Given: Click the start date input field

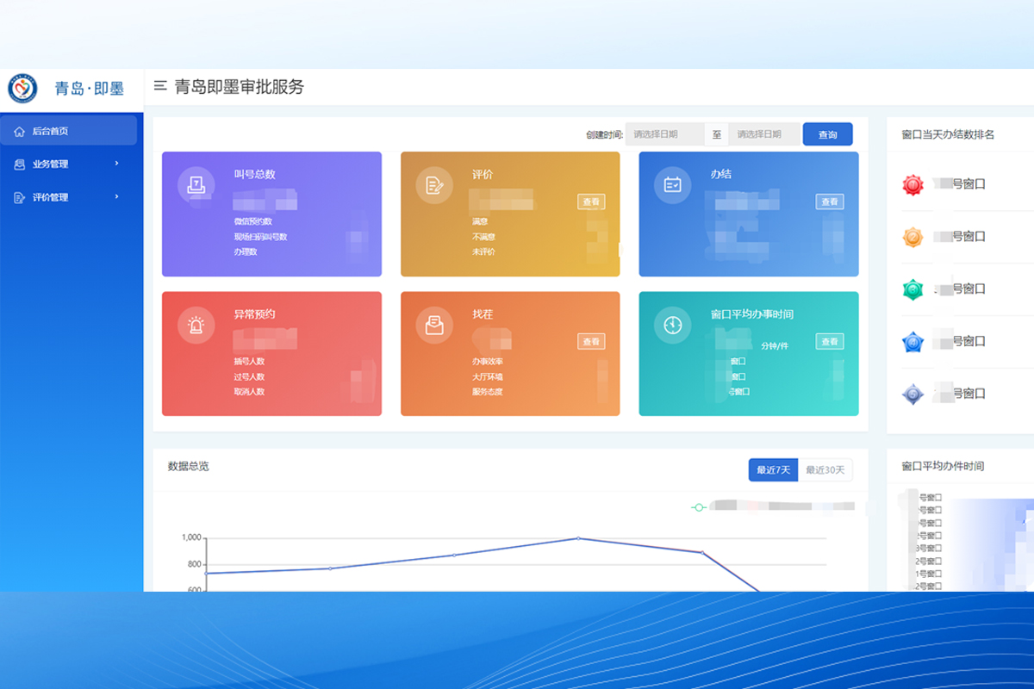Looking at the screenshot, I should 664,134.
